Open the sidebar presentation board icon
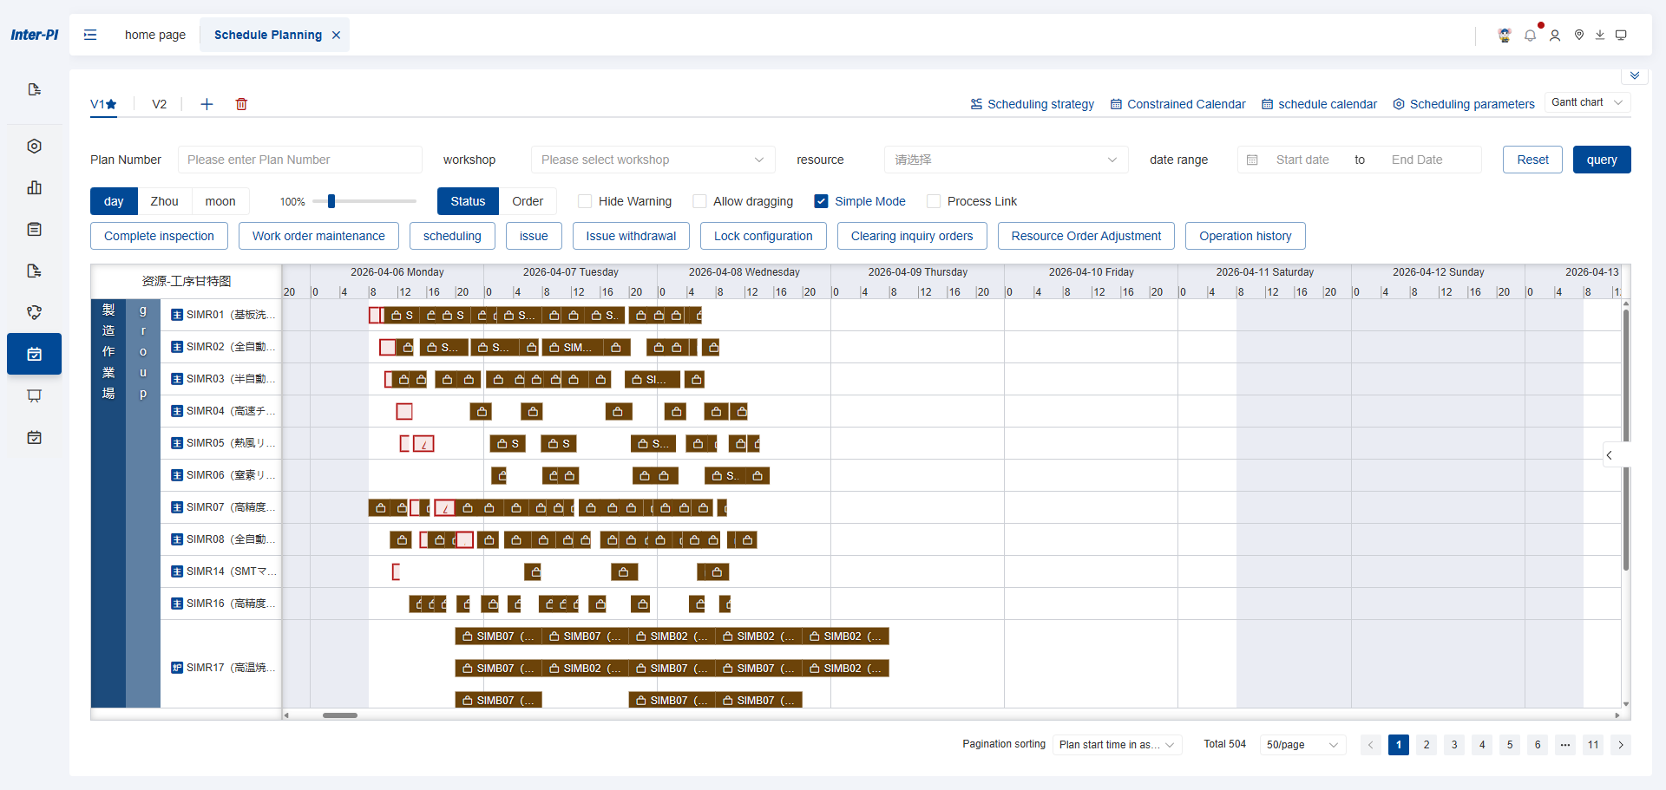The width and height of the screenshot is (1666, 790). 35,395
